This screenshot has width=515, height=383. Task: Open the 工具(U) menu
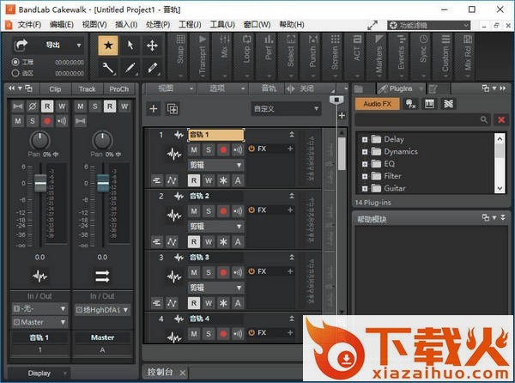point(222,25)
